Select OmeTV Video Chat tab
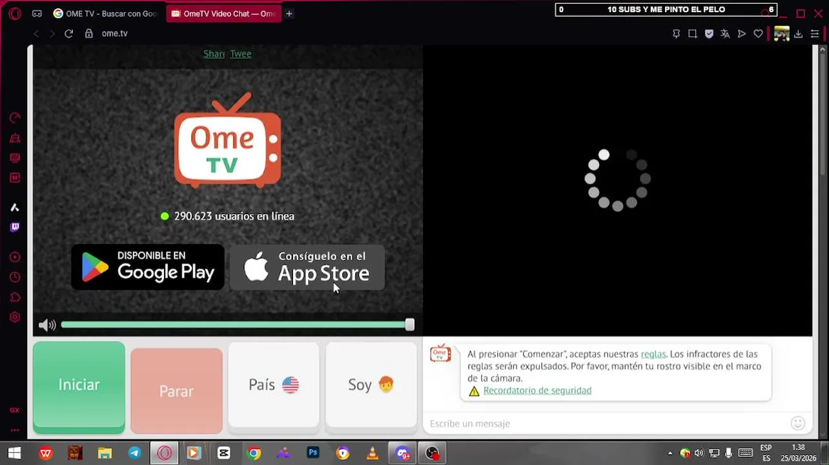 pyautogui.click(x=223, y=14)
